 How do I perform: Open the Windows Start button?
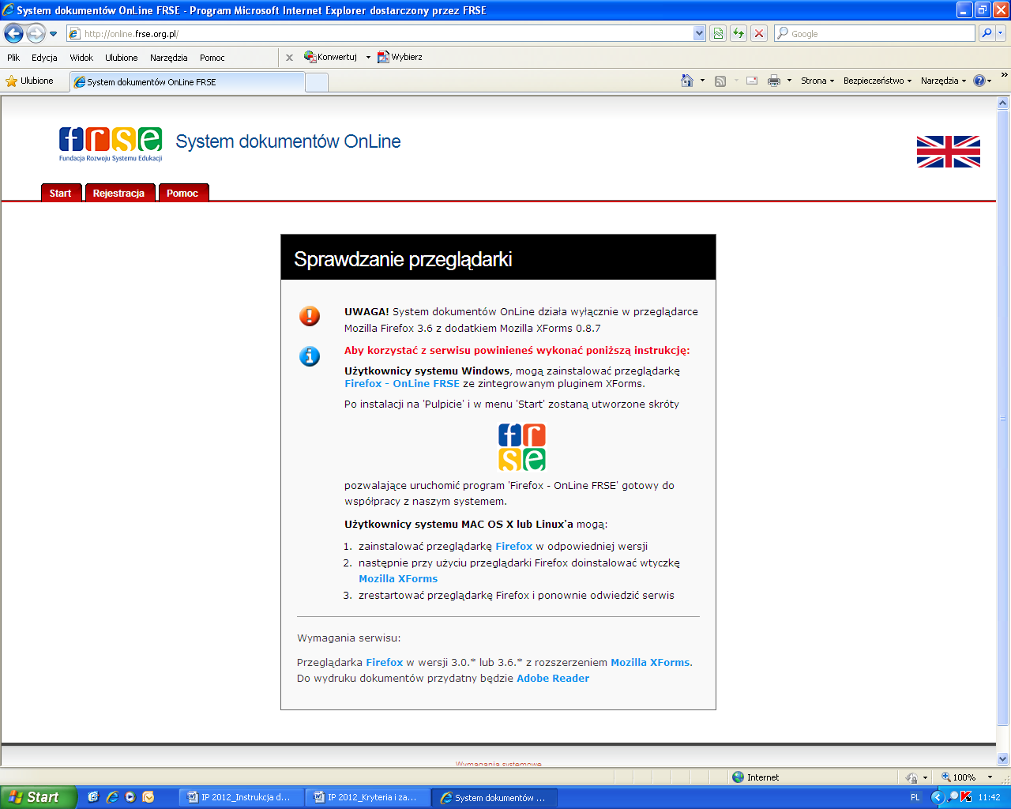point(39,797)
